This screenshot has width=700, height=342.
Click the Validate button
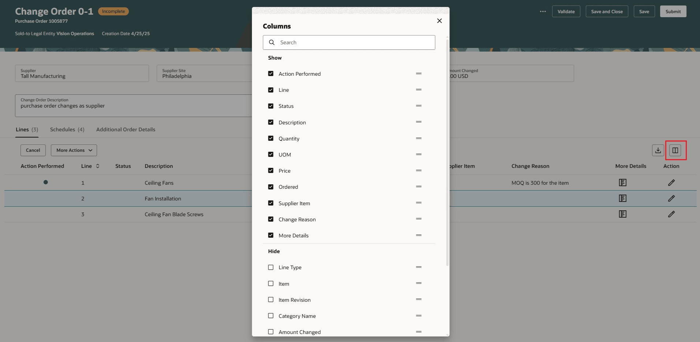tap(566, 11)
